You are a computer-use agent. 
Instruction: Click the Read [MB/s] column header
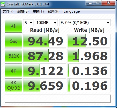point(45,30)
